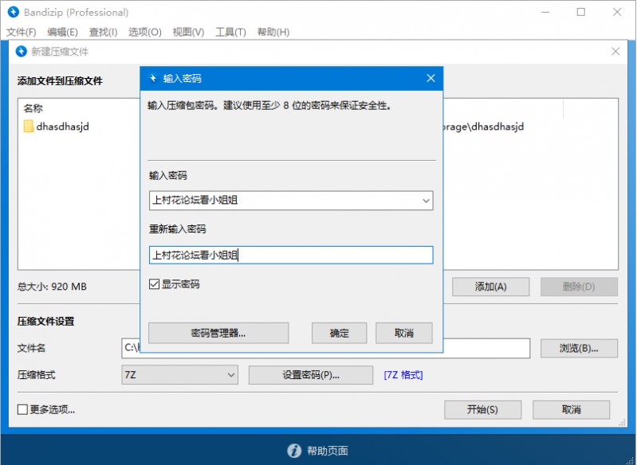Open the 选项(O) menu
Screen dimensions: 637x465
click(144, 32)
